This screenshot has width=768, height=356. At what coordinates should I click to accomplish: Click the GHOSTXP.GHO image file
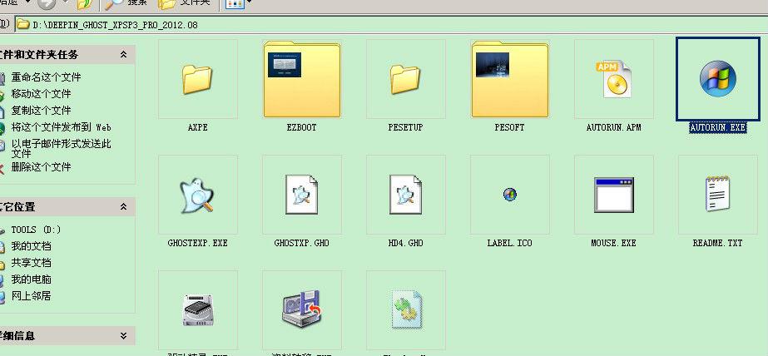pyautogui.click(x=301, y=195)
